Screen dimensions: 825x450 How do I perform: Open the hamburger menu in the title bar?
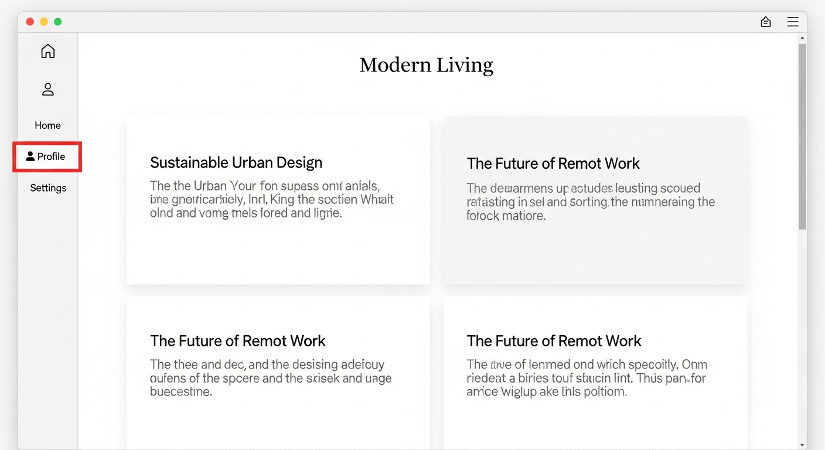[792, 22]
